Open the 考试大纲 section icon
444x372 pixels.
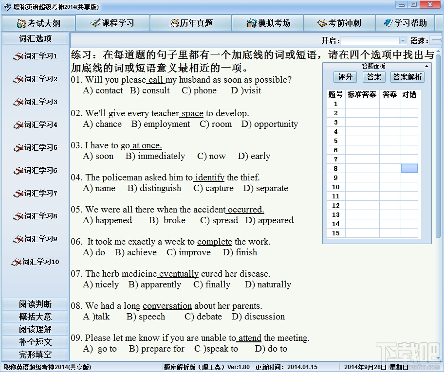21,23
